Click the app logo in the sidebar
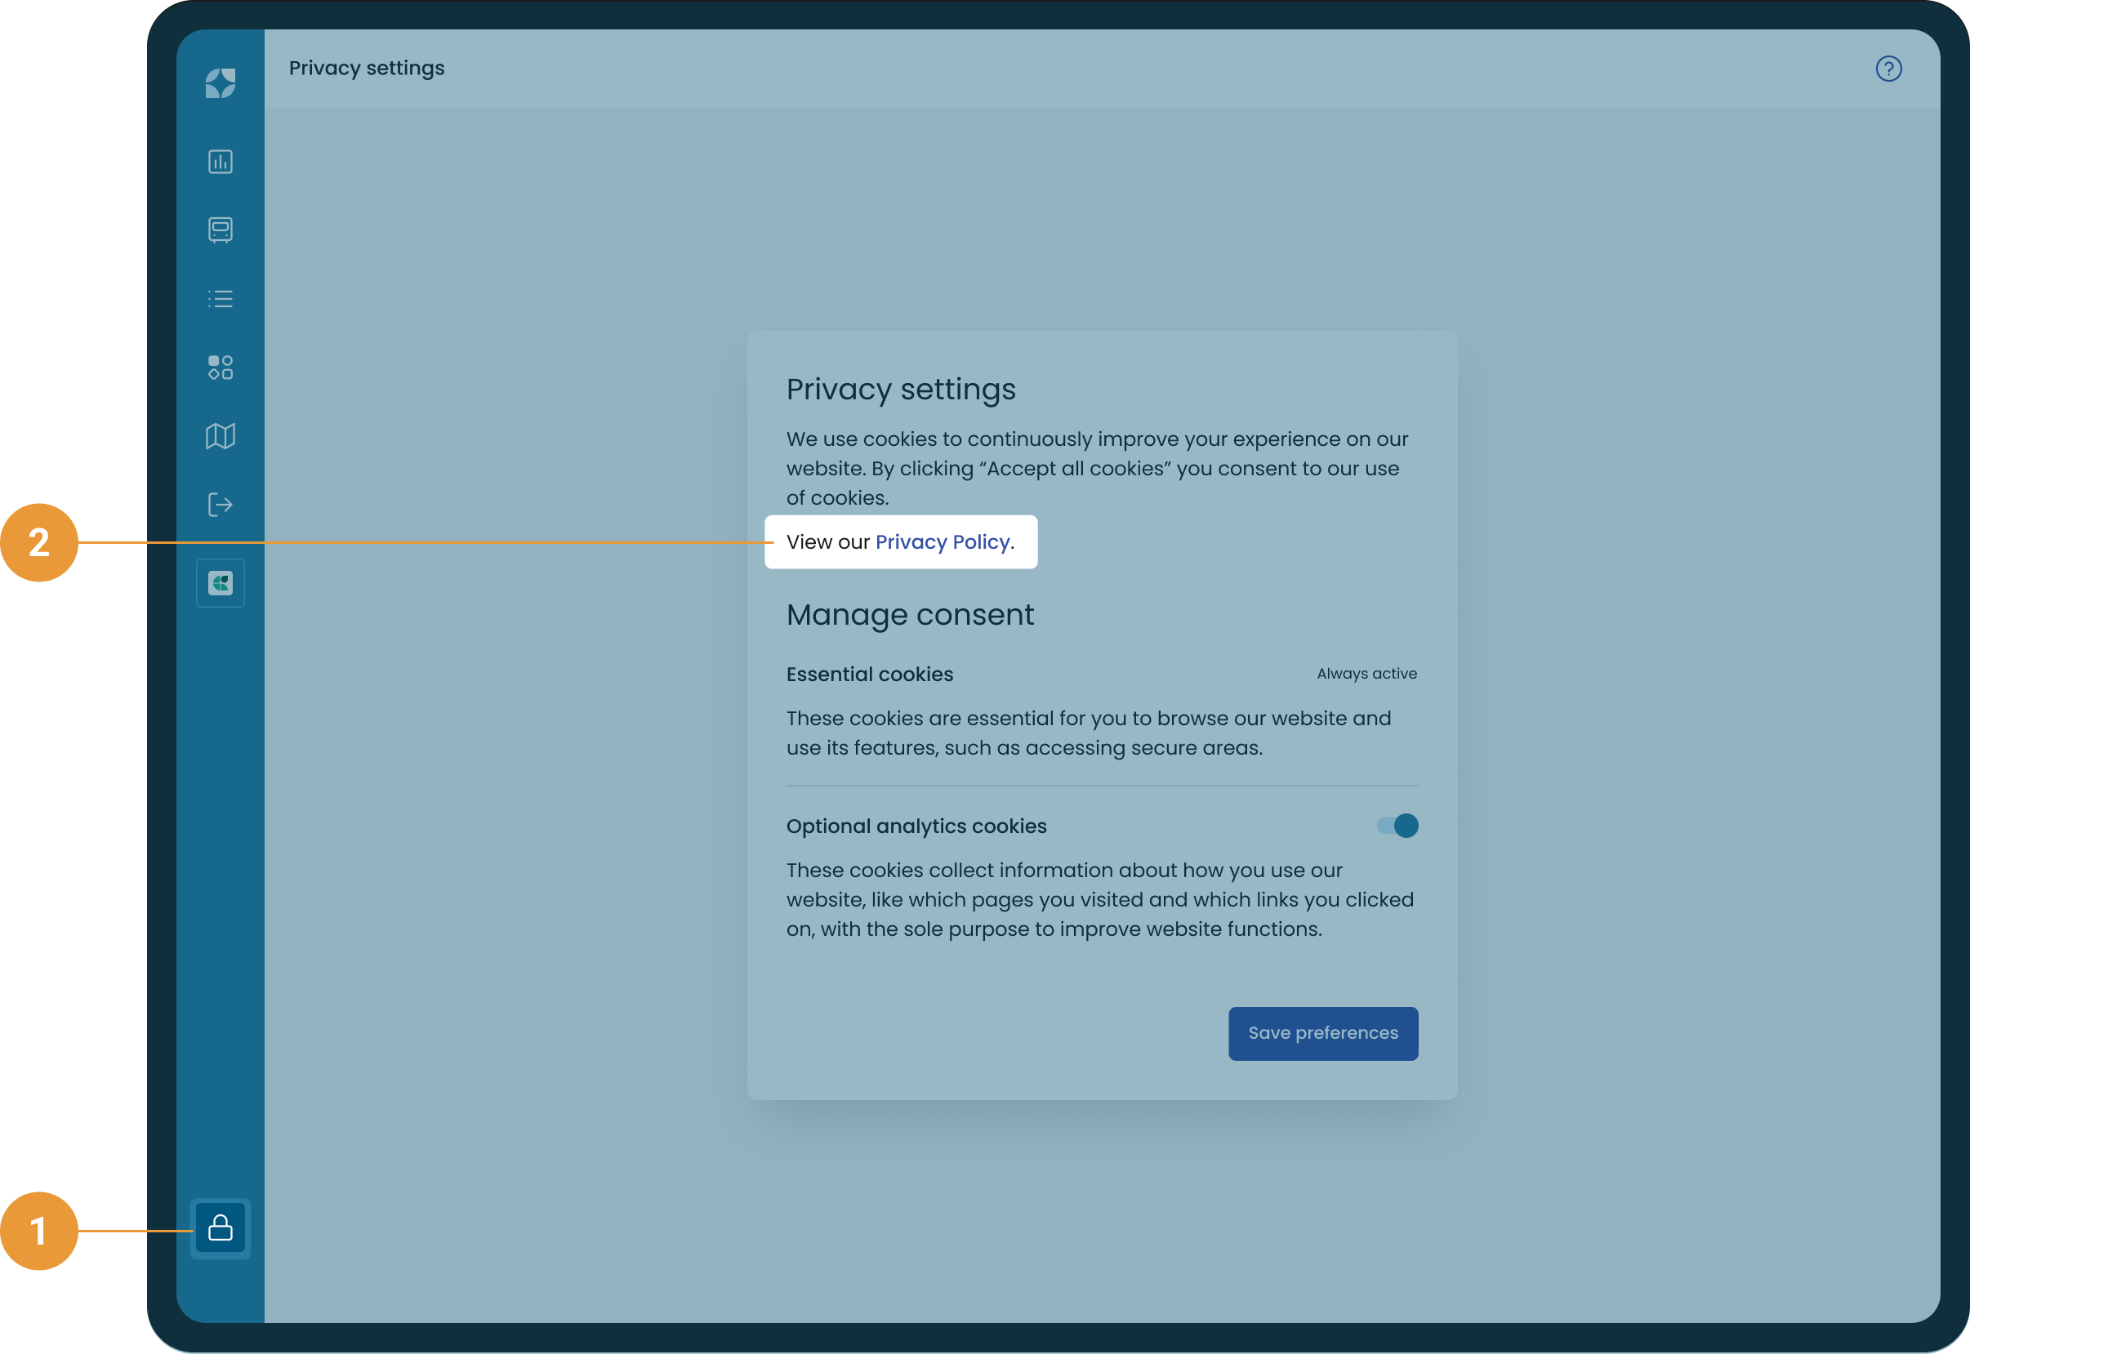The height and width of the screenshot is (1354, 2117). [x=220, y=83]
